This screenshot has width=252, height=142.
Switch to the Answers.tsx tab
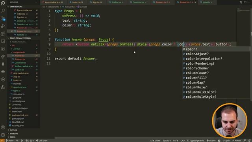162,2
